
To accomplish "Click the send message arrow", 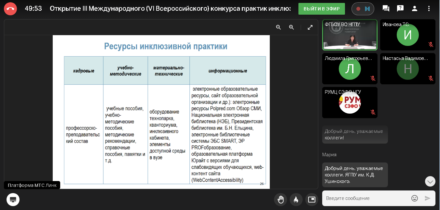I will pyautogui.click(x=428, y=198).
